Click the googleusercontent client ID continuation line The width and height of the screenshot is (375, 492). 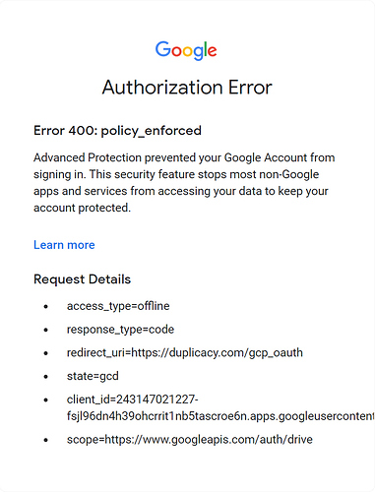pos(220,416)
